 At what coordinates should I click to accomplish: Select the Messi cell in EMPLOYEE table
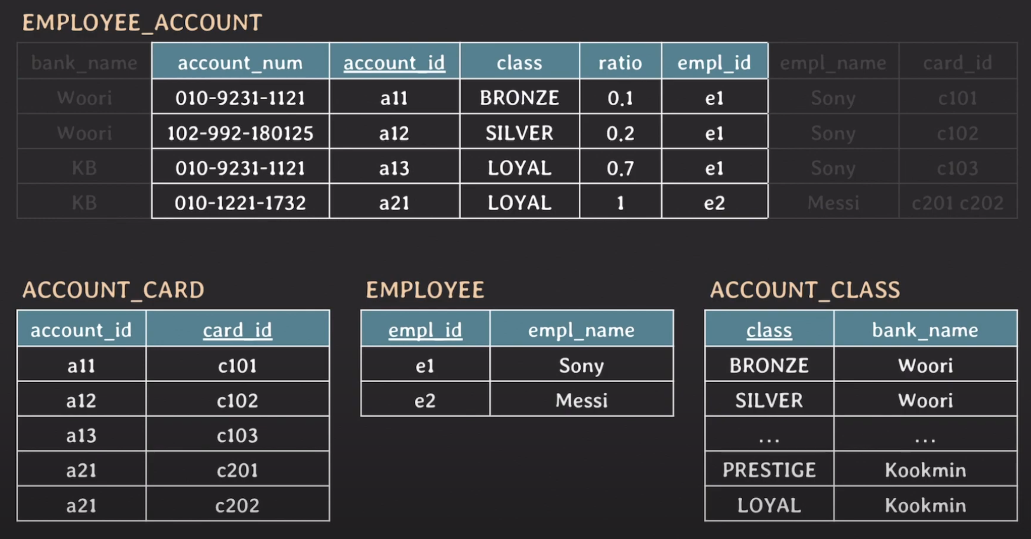tap(581, 400)
